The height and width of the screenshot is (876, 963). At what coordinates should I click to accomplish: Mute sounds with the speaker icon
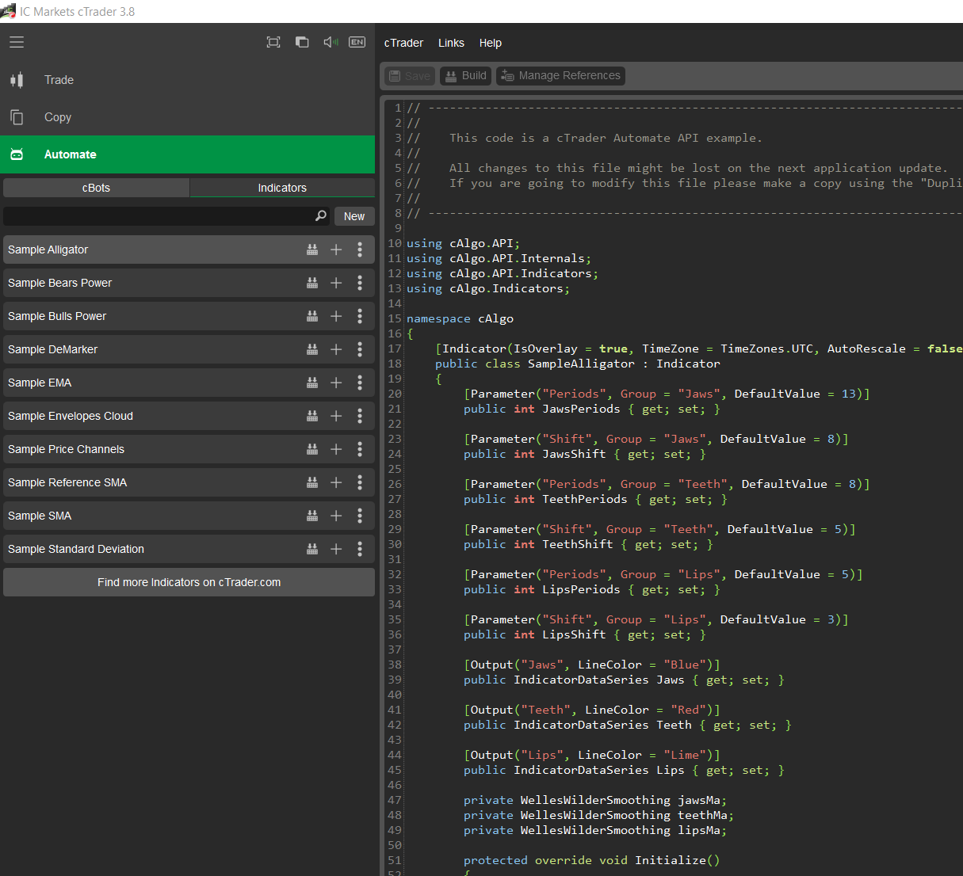pos(331,42)
